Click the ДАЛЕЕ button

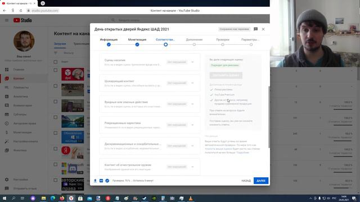click(261, 181)
